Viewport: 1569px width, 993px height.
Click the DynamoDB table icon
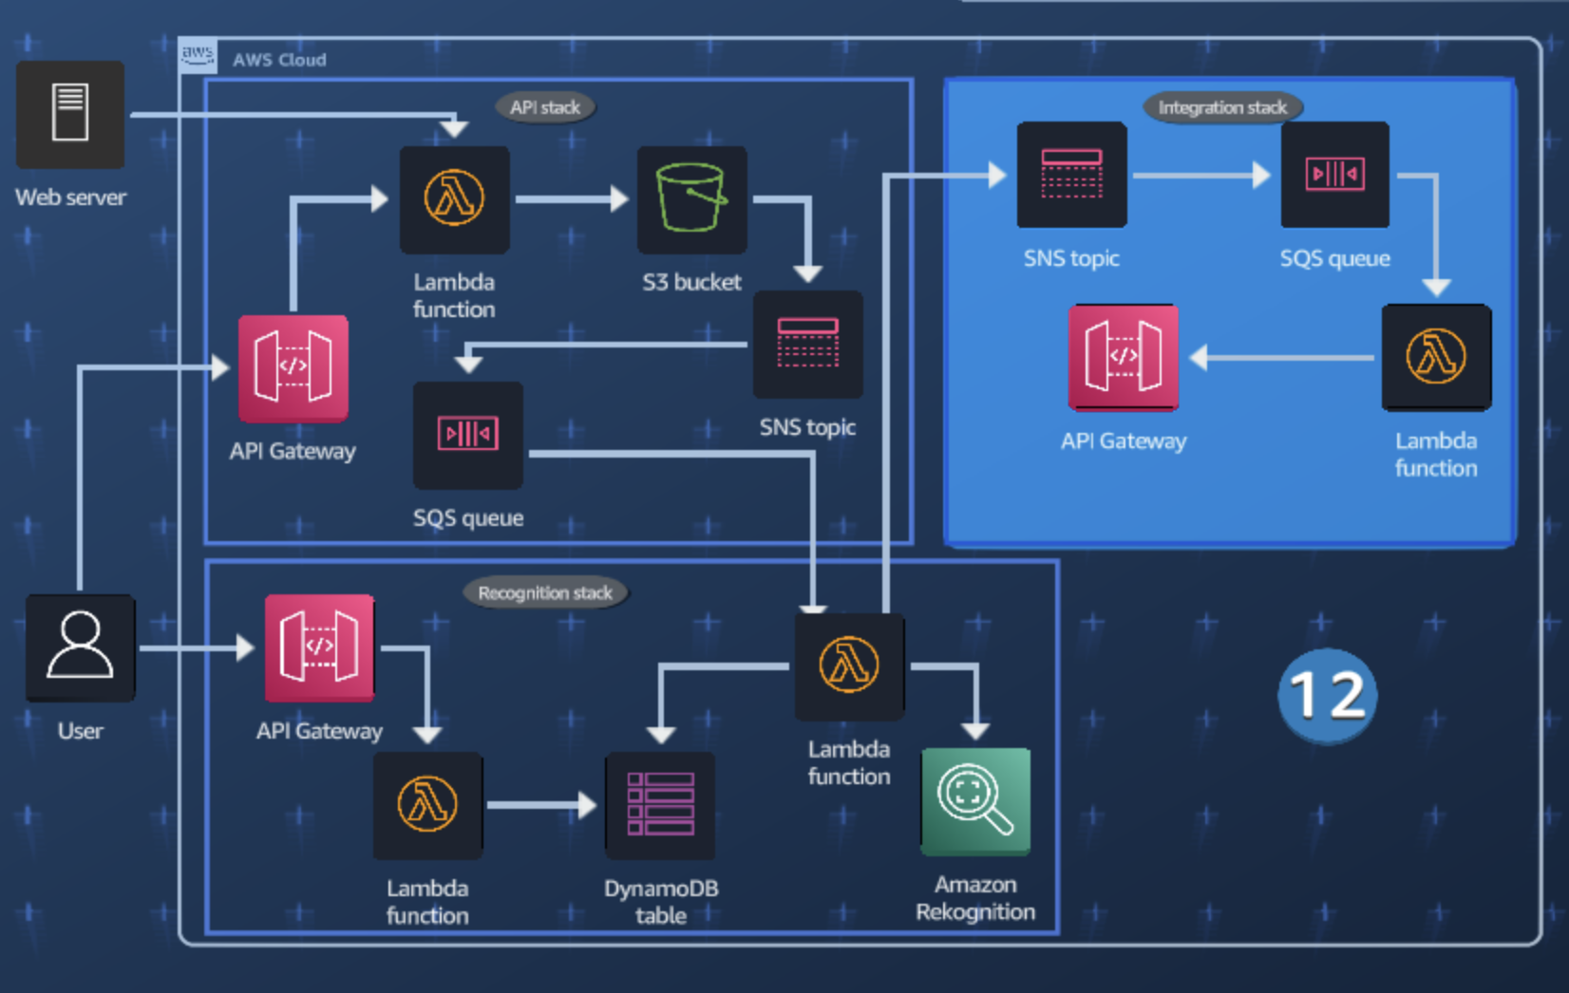point(661,806)
